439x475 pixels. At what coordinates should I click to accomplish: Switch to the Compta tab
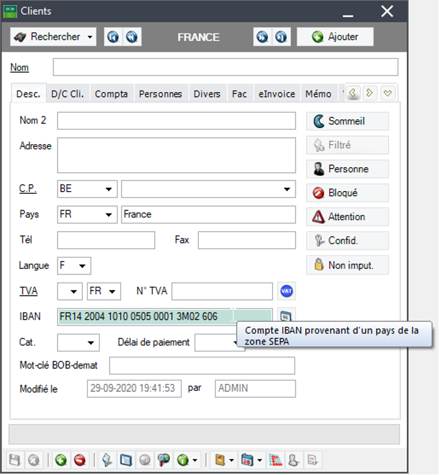coord(111,94)
